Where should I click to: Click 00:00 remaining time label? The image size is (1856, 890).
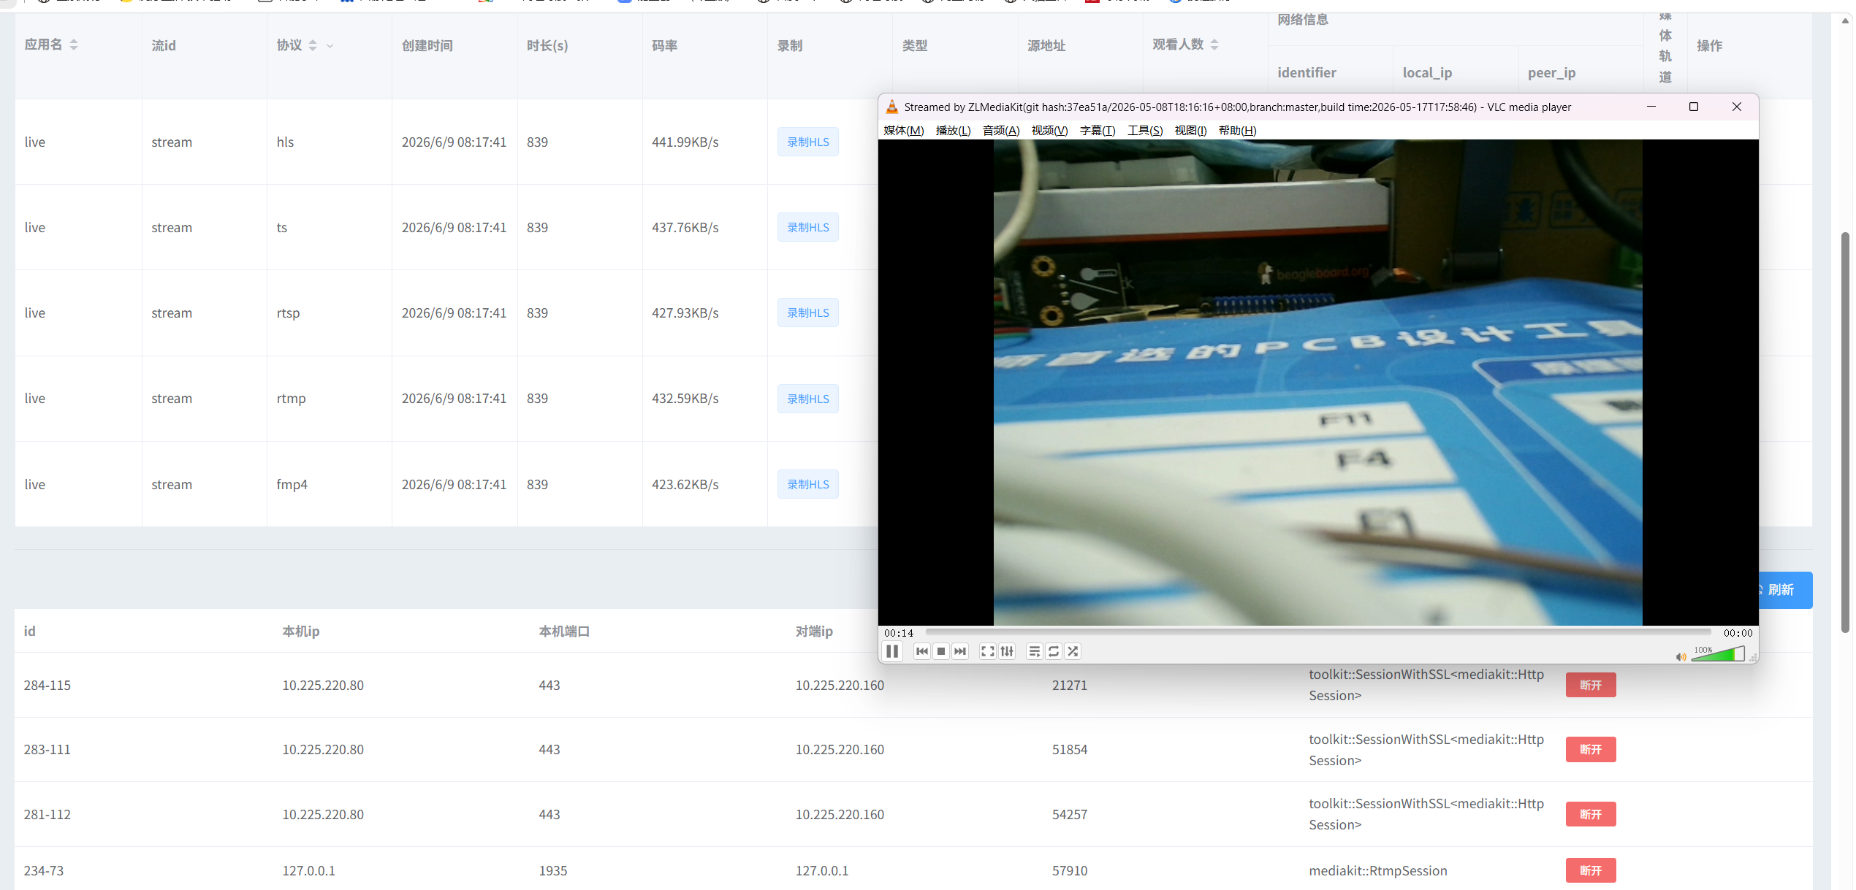click(1738, 633)
